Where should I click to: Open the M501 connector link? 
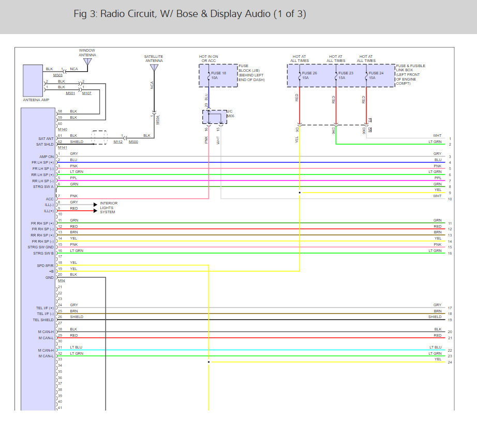point(70,93)
